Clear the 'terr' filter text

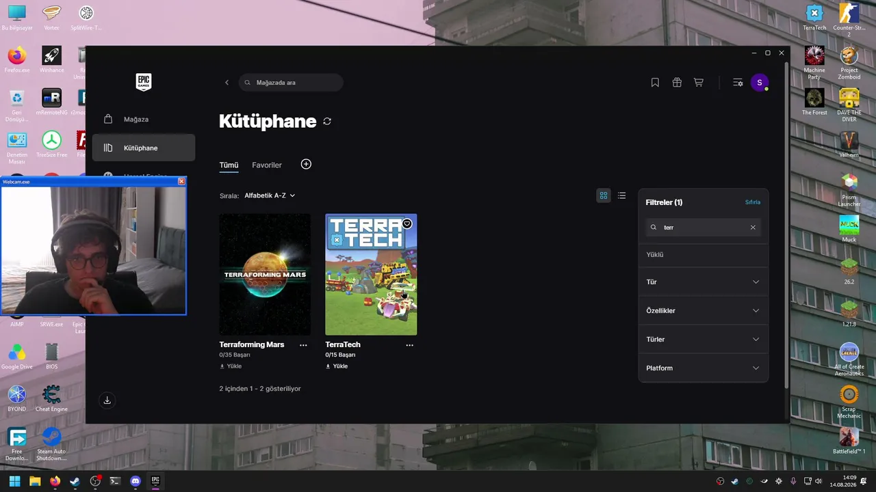(753, 228)
